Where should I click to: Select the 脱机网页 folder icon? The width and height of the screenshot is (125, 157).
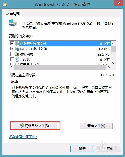pos(17,54)
